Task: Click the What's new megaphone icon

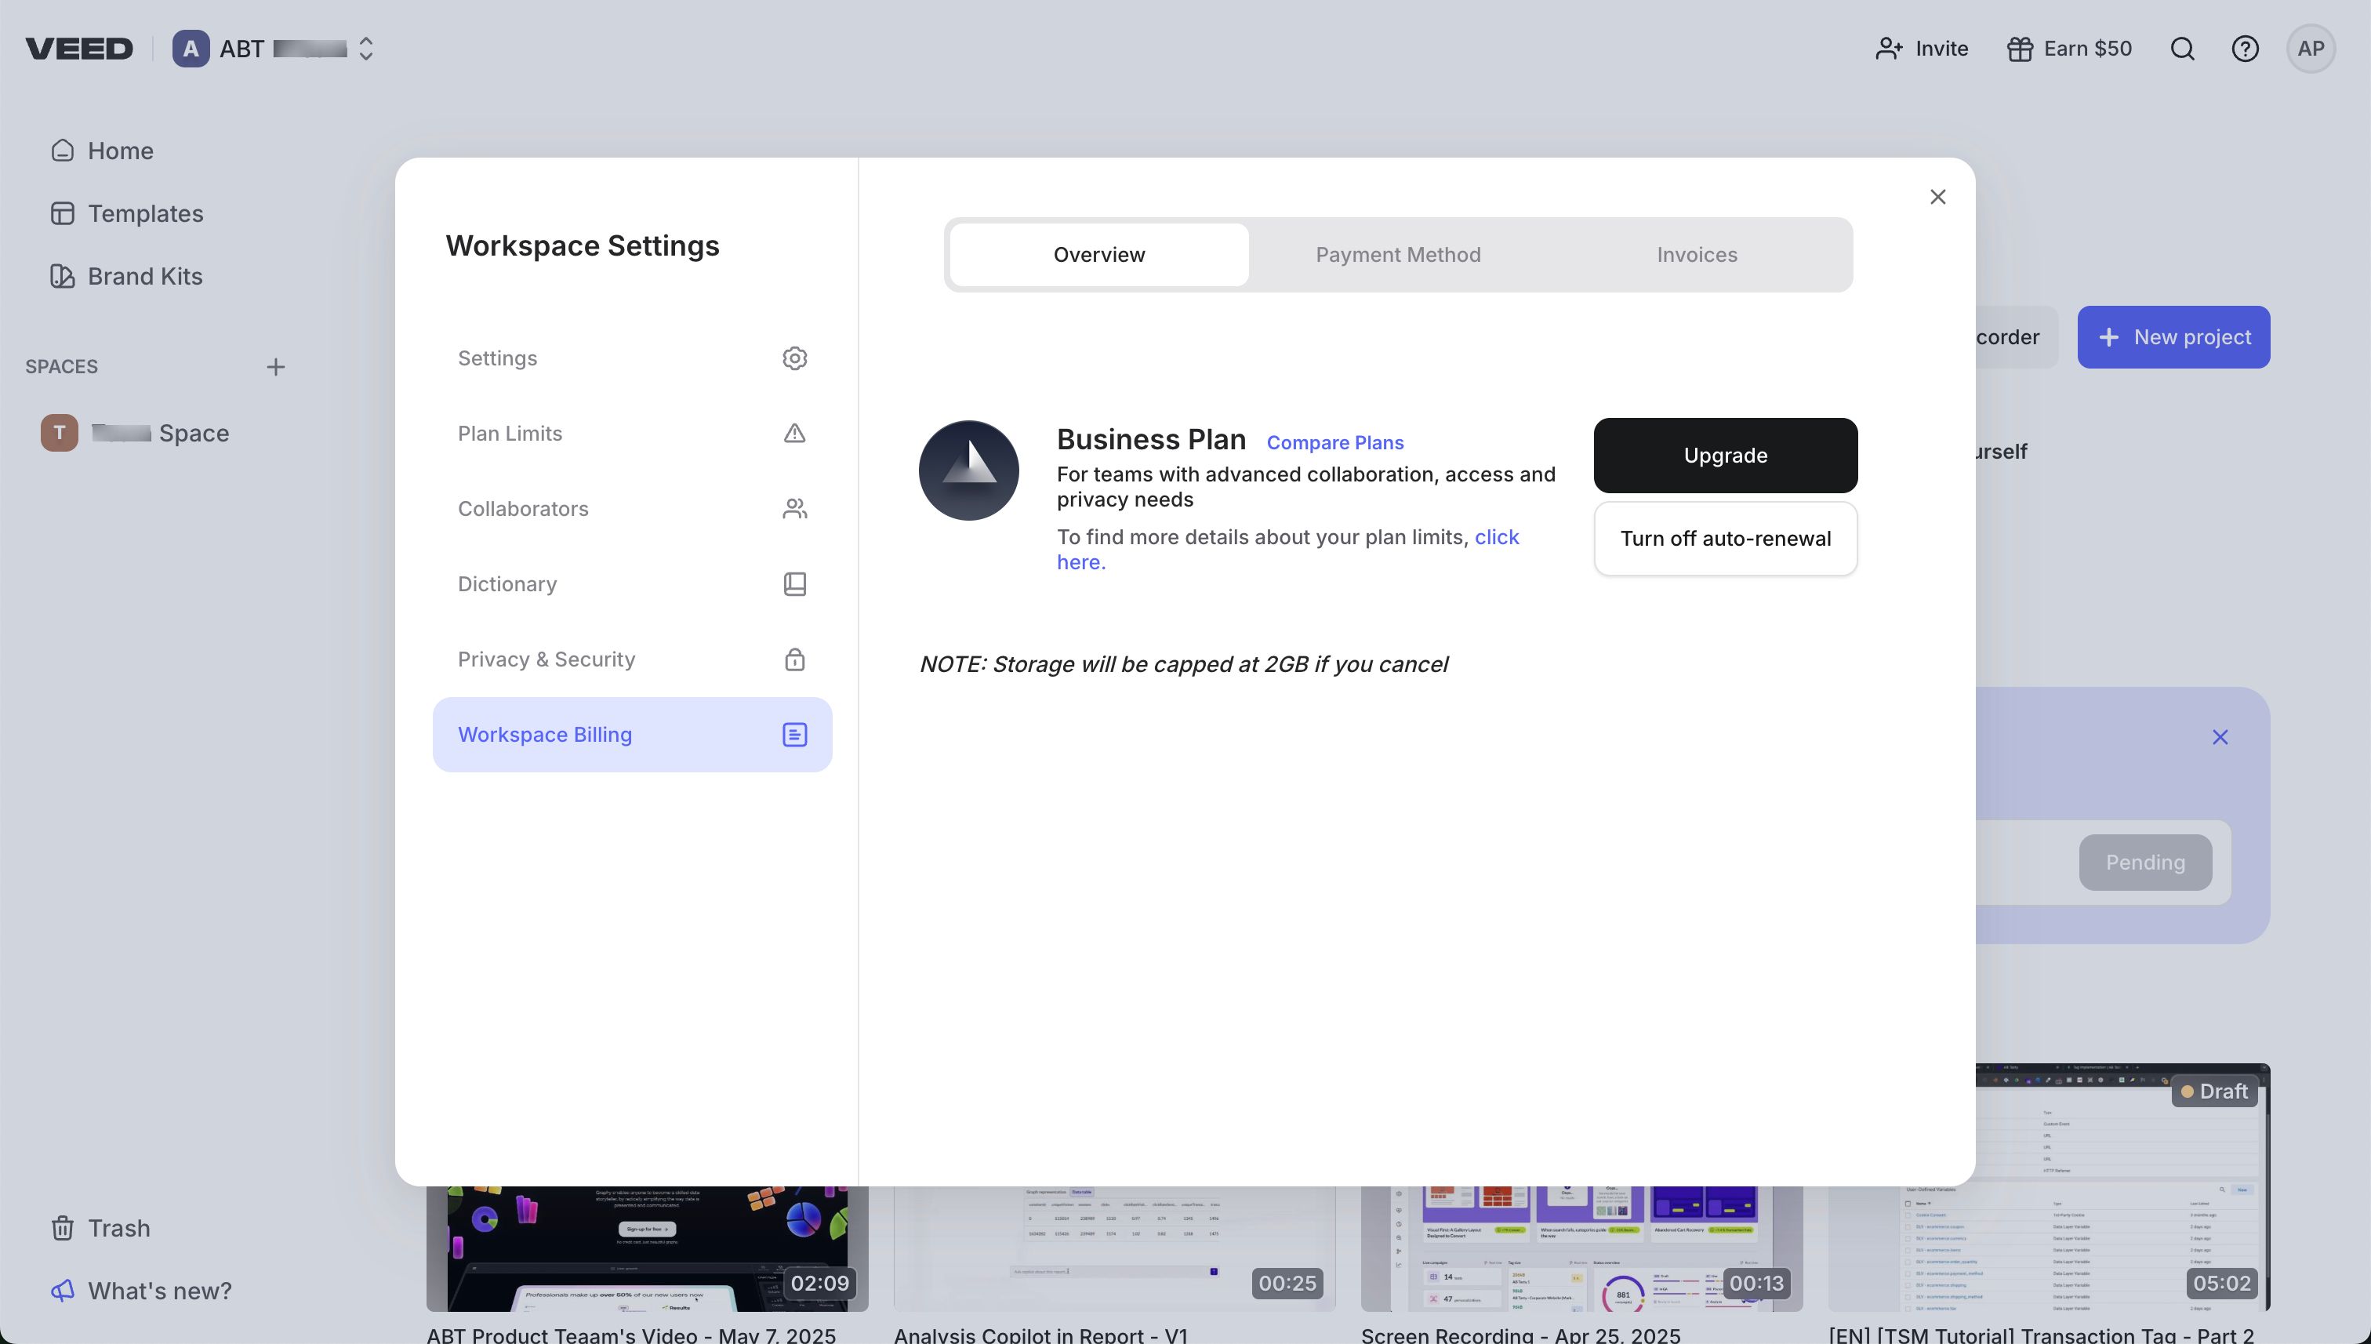Action: click(63, 1291)
